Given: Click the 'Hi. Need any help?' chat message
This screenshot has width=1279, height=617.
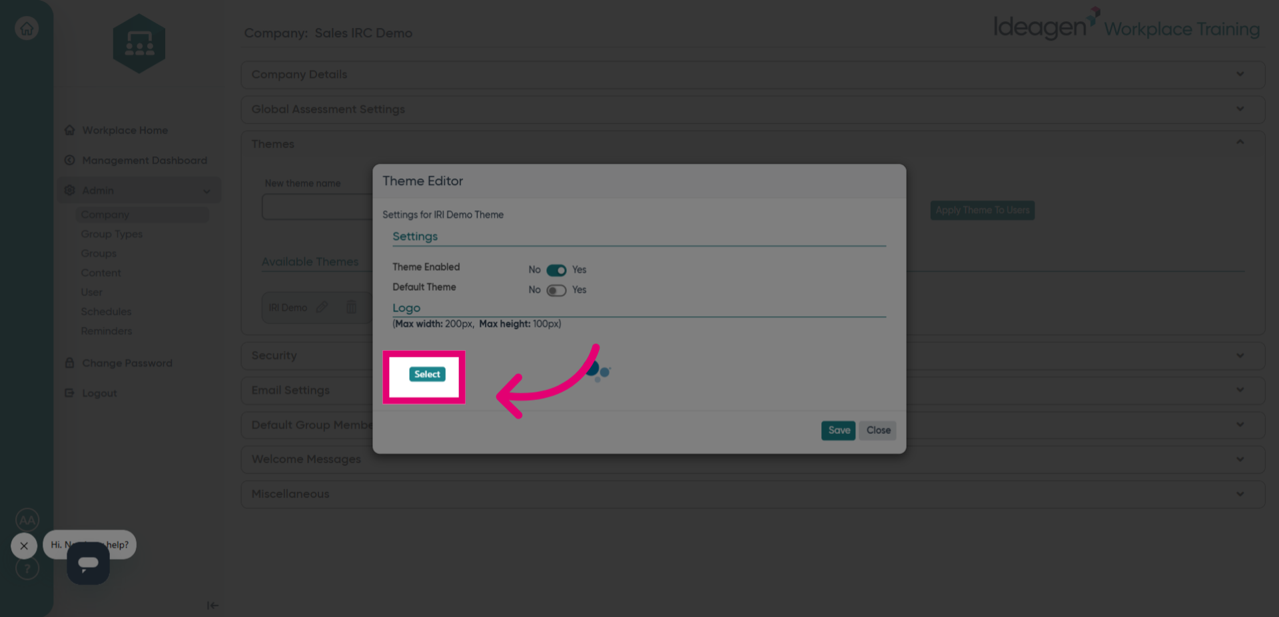Looking at the screenshot, I should coord(89,544).
